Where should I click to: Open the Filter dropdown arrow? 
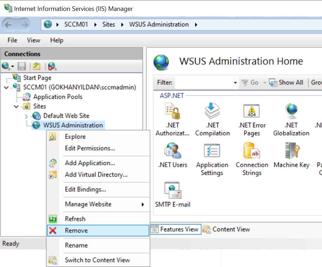(x=235, y=83)
